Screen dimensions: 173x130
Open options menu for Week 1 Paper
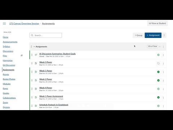[x=163, y=72]
